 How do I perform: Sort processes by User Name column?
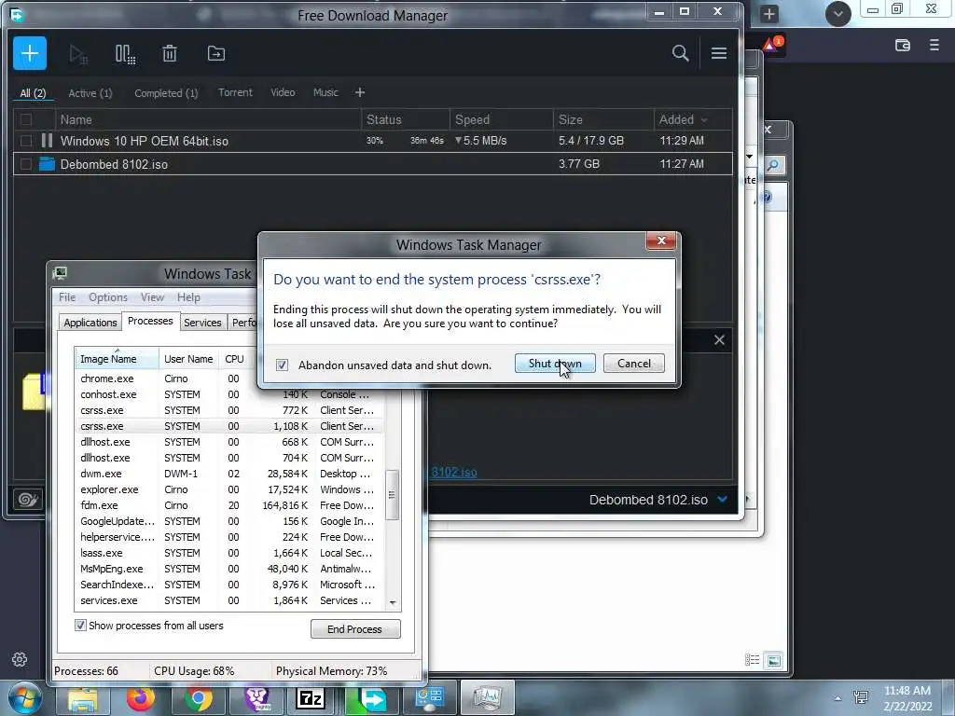pyautogui.click(x=188, y=359)
